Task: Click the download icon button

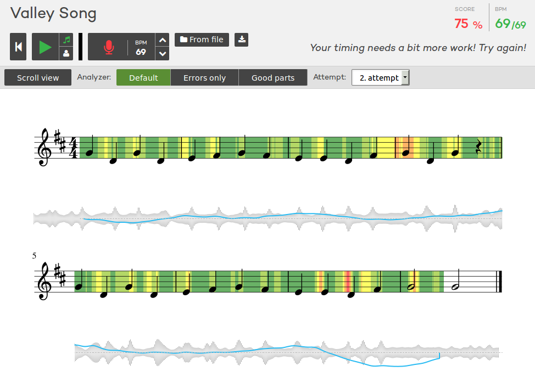Action: point(242,40)
